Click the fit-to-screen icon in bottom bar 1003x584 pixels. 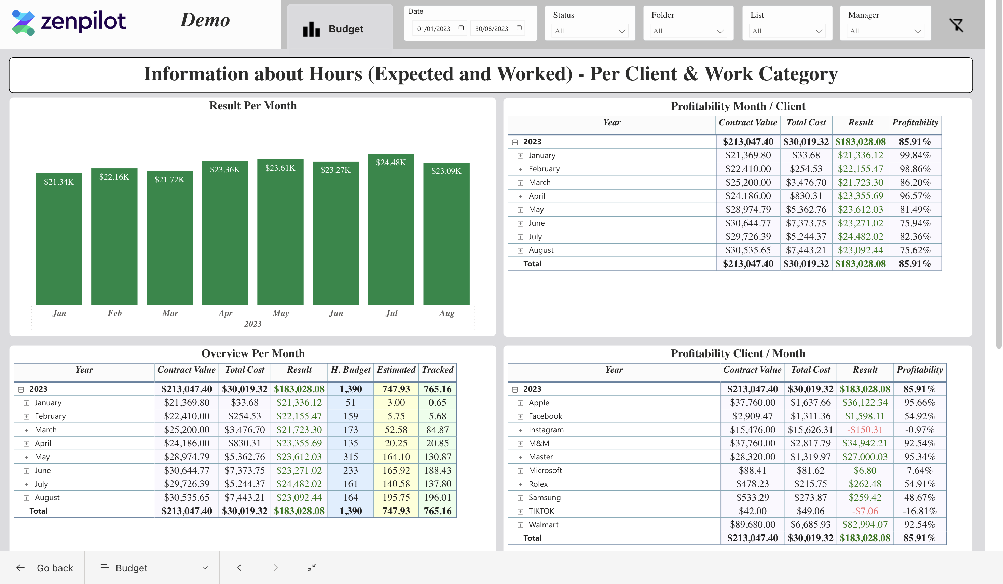click(312, 568)
